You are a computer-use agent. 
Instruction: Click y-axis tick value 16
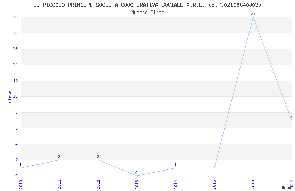click(x=15, y=49)
